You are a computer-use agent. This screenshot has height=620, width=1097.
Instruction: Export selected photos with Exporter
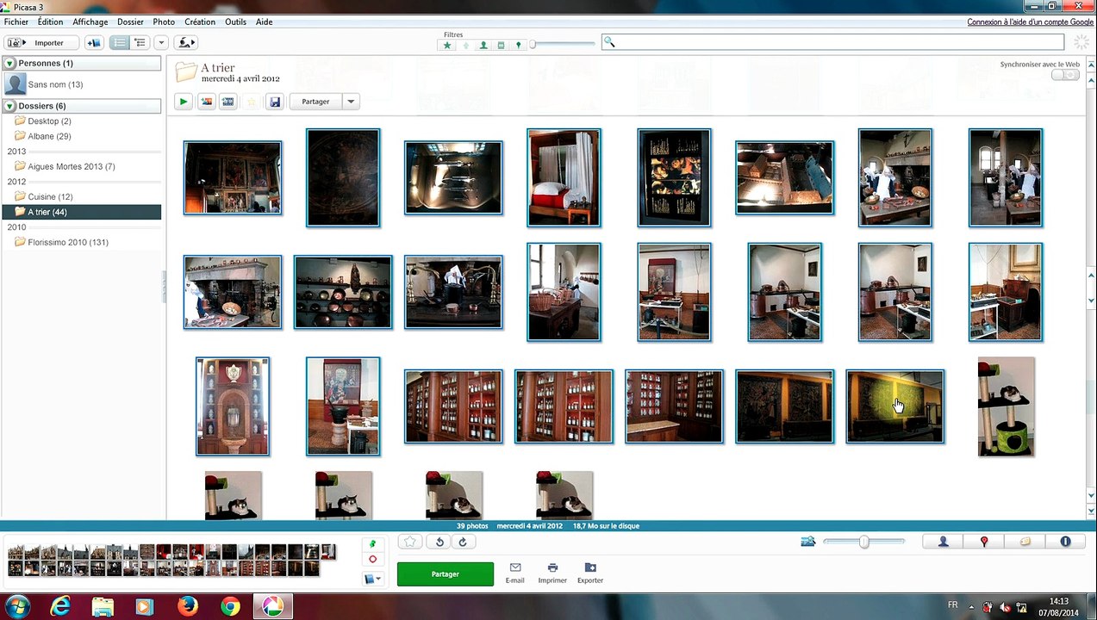point(590,573)
